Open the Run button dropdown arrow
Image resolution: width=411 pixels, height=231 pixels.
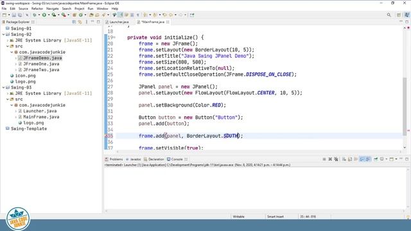point(49,15)
